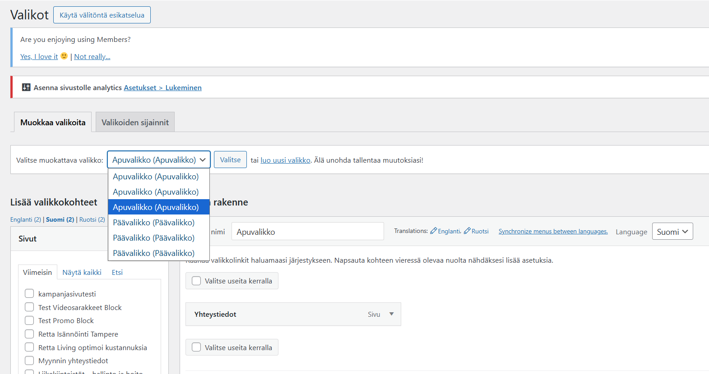
Task: Click the Käytä välitöntä esikatselua button
Action: [x=102, y=15]
